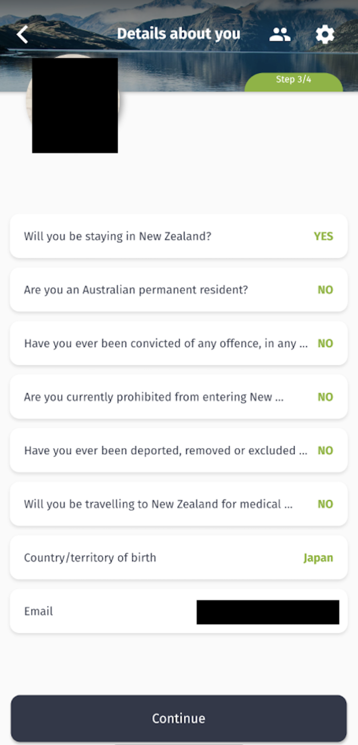Toggle NO for convicted of any offence
The image size is (358, 745).
pyautogui.click(x=325, y=344)
